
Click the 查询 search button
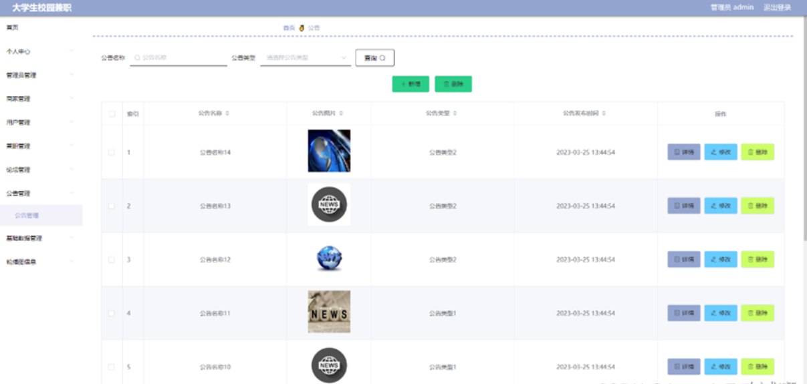(374, 58)
